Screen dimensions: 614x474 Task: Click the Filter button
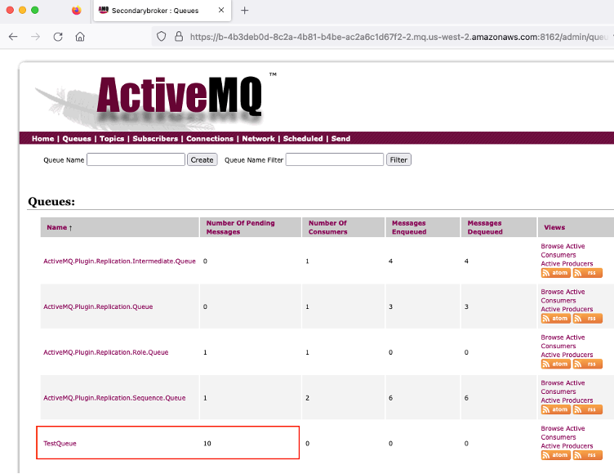tap(398, 159)
